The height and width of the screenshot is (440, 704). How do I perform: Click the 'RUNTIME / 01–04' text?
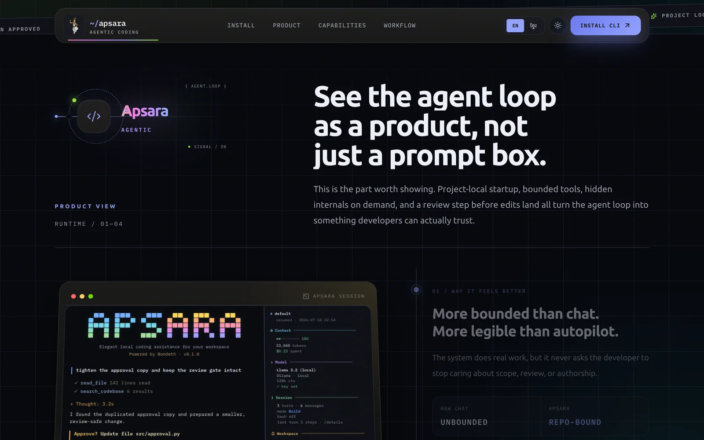pyautogui.click(x=89, y=224)
